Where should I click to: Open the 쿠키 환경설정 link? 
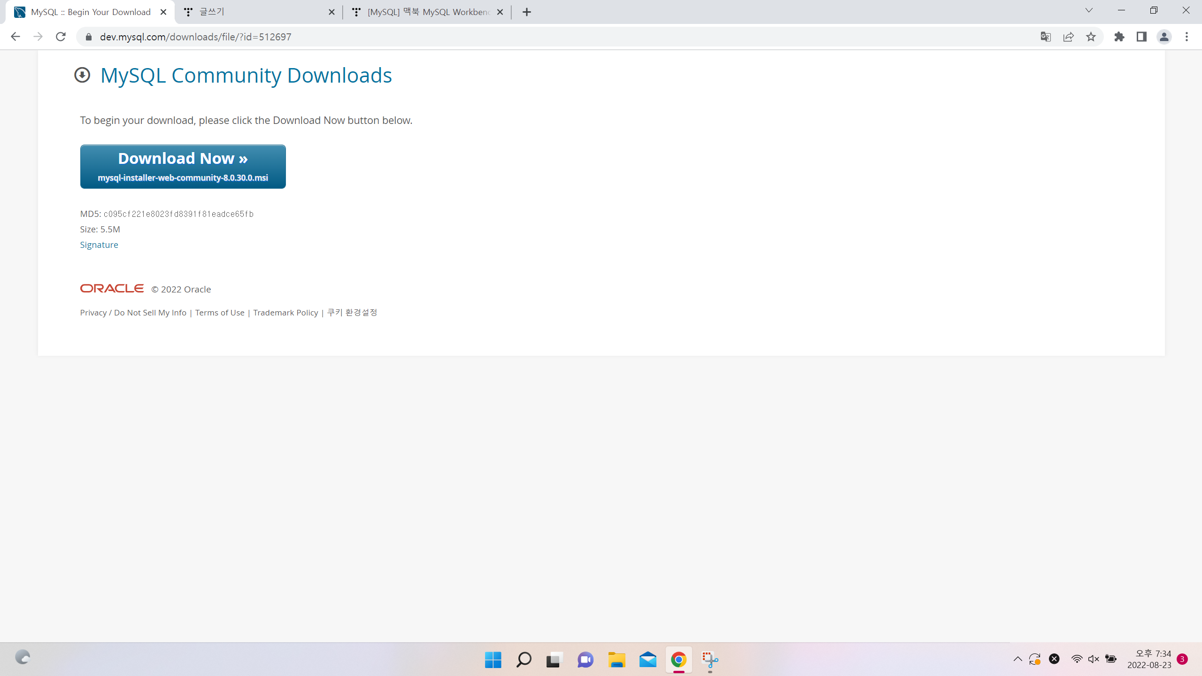click(352, 313)
